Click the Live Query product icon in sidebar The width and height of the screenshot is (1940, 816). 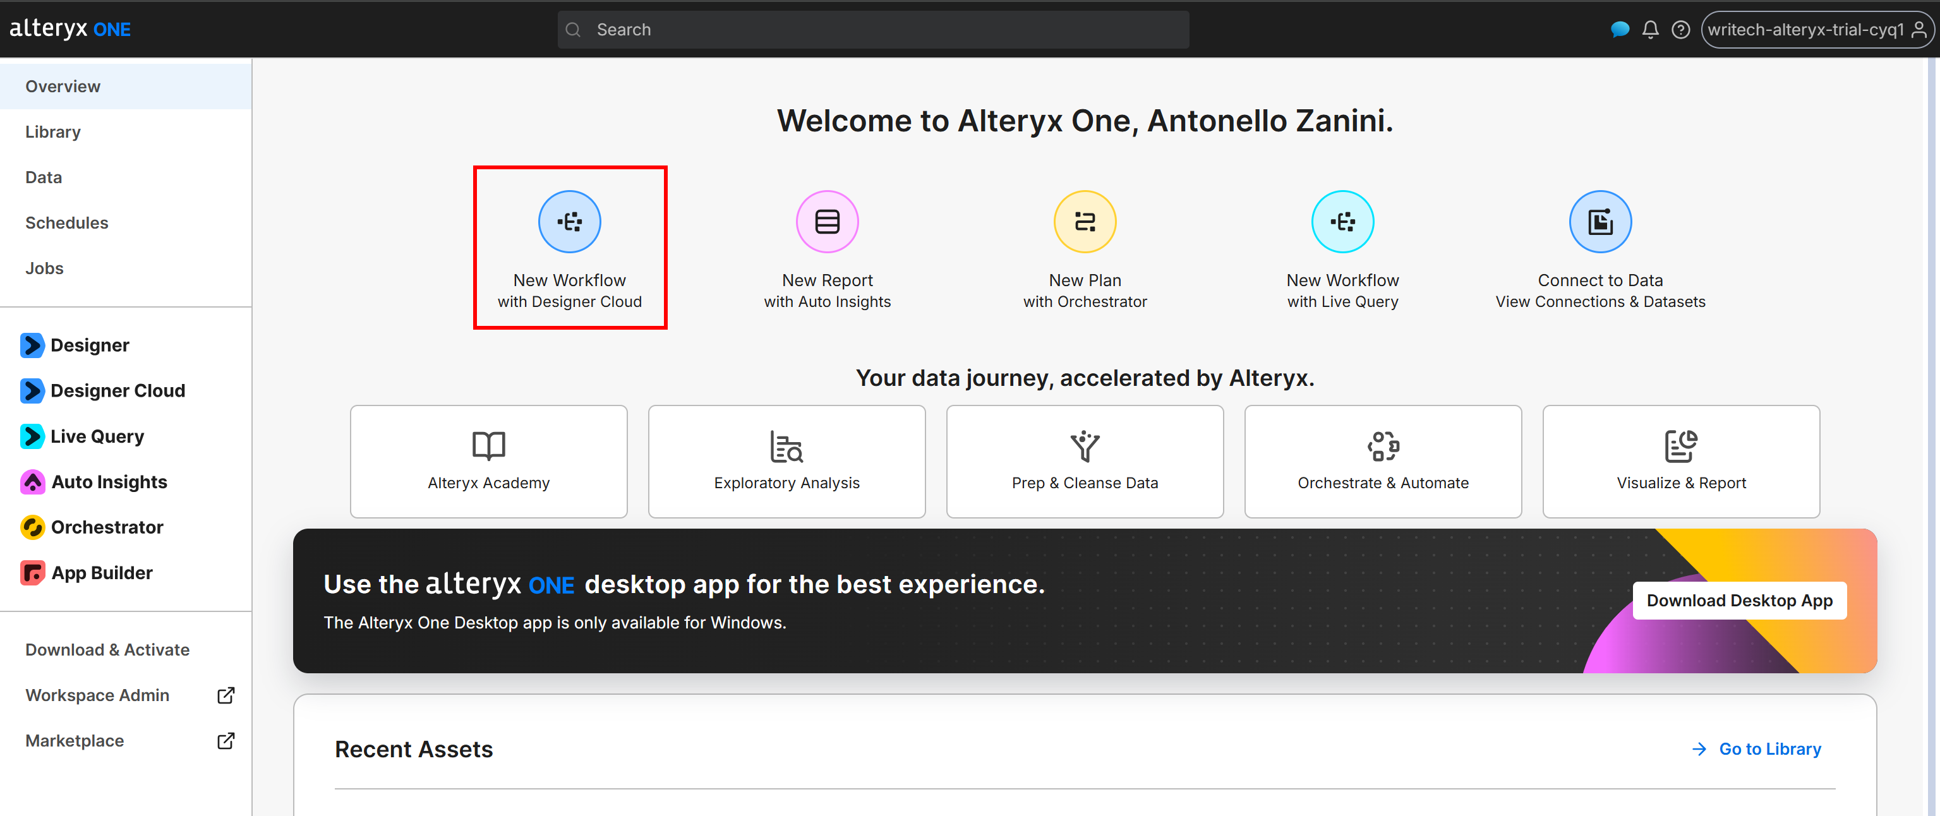[32, 436]
